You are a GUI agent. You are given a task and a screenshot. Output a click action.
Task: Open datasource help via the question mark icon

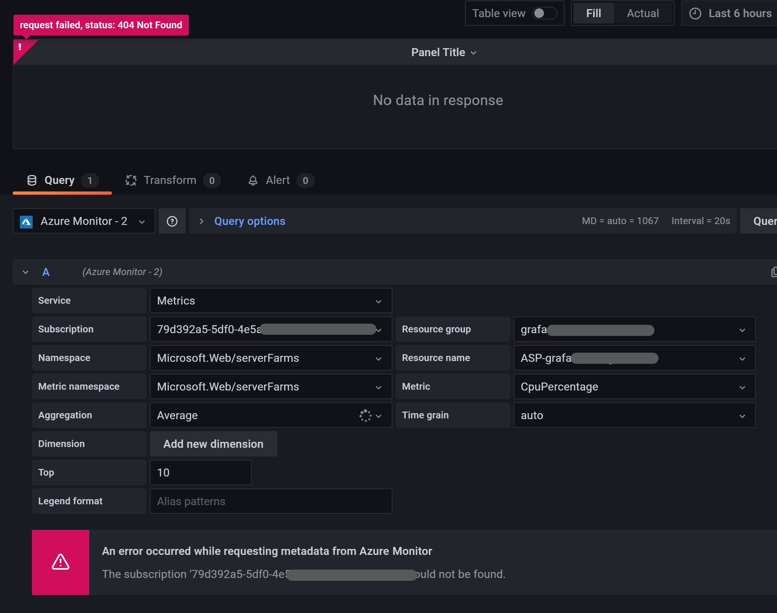point(172,221)
